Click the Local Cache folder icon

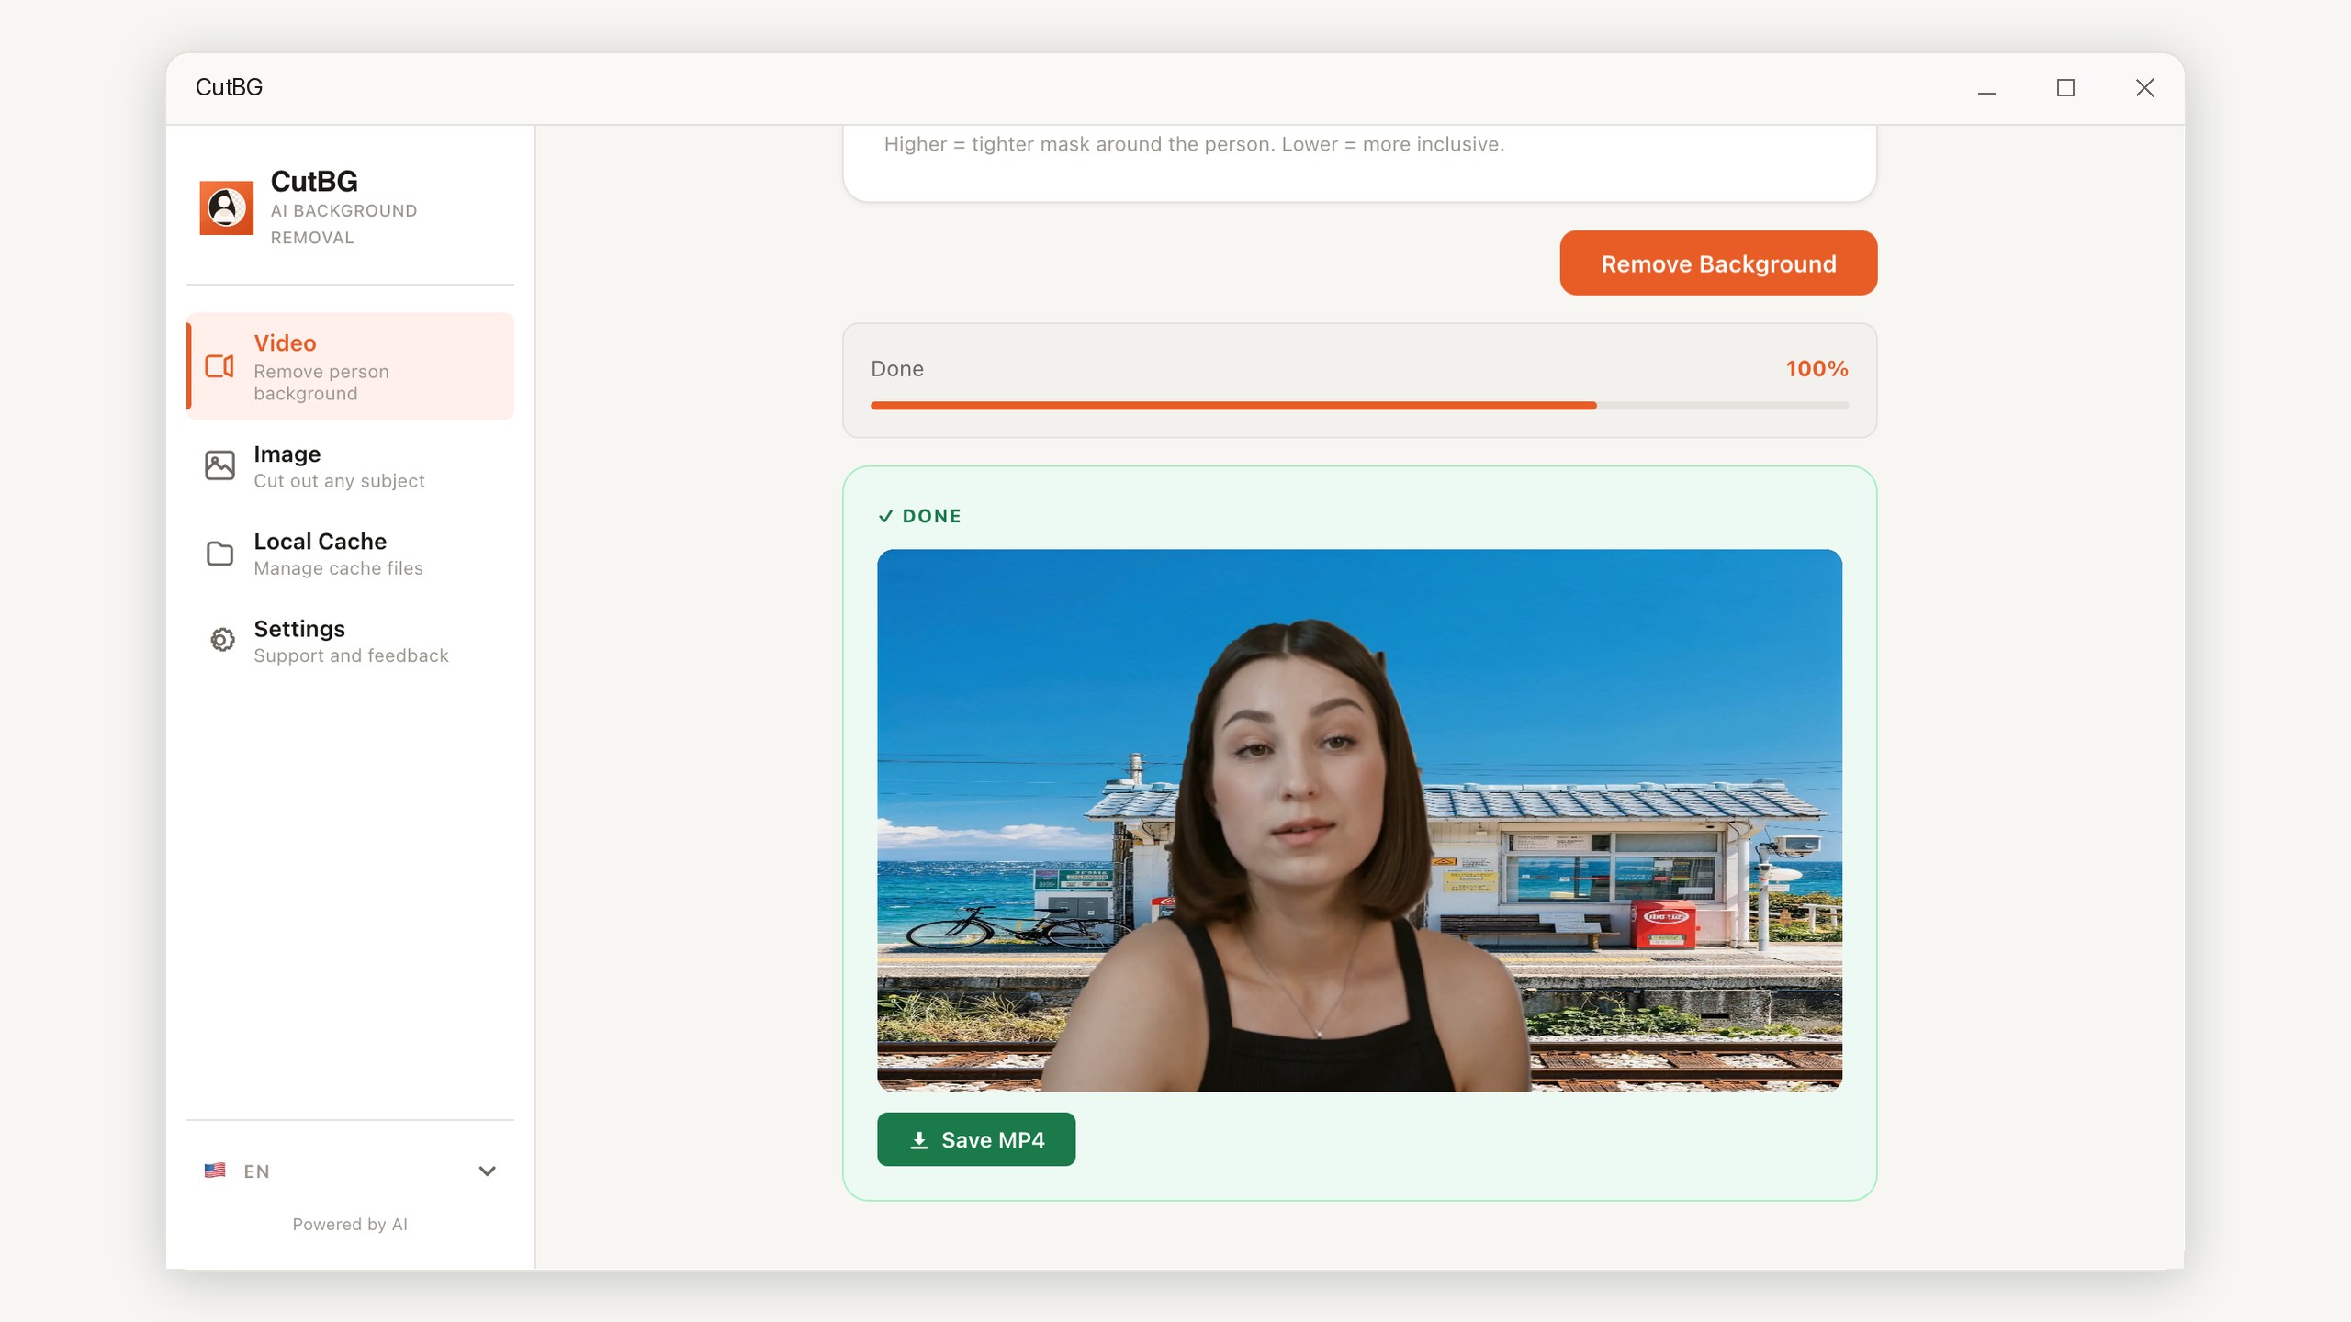click(219, 554)
